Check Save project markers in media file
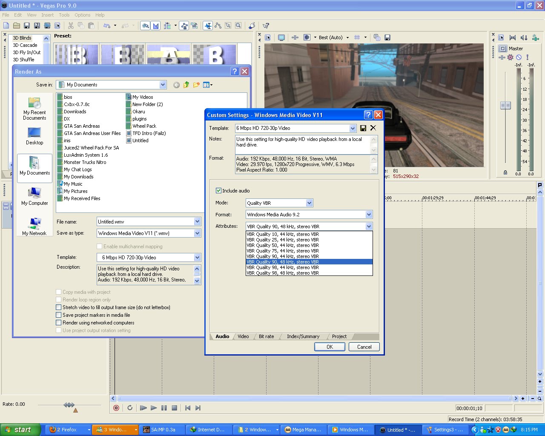This screenshot has height=436, width=545. pyautogui.click(x=59, y=315)
